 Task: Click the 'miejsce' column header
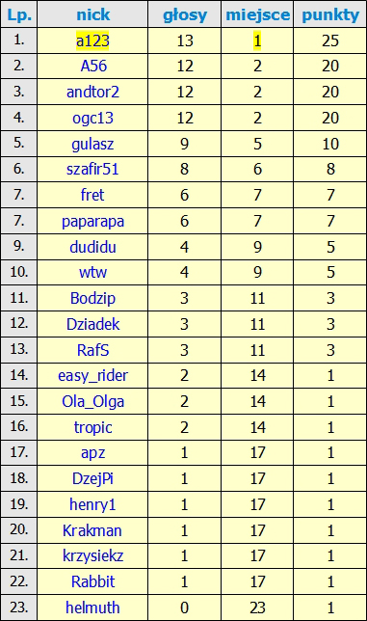click(257, 15)
